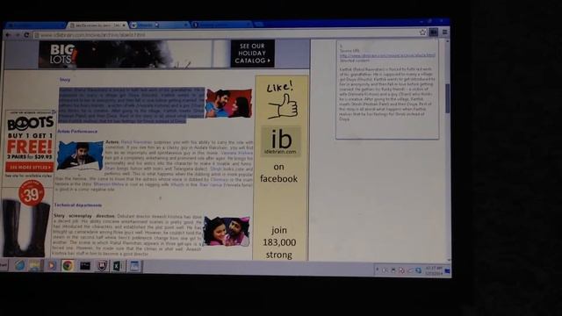Open the couple photo beside the Story paragraph
562x316 pixels.
tap(229, 104)
